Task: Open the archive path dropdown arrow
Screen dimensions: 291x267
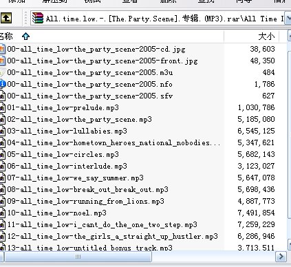Action: coord(288,19)
